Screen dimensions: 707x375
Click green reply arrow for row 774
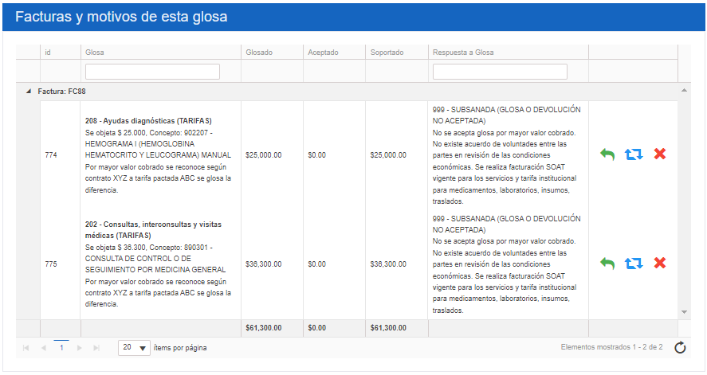607,154
